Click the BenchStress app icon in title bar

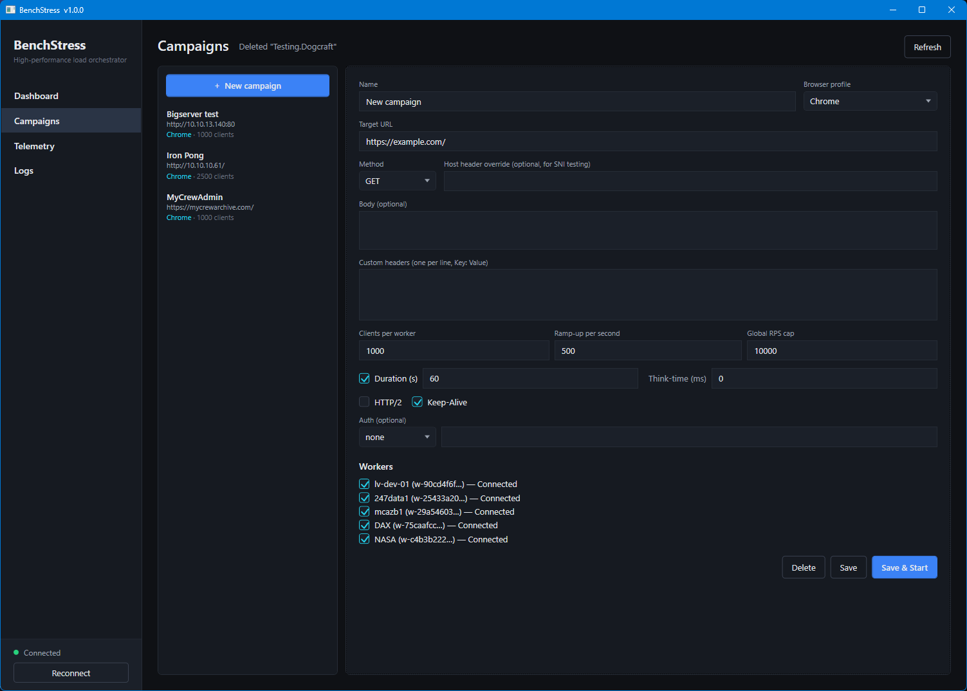tap(10, 10)
